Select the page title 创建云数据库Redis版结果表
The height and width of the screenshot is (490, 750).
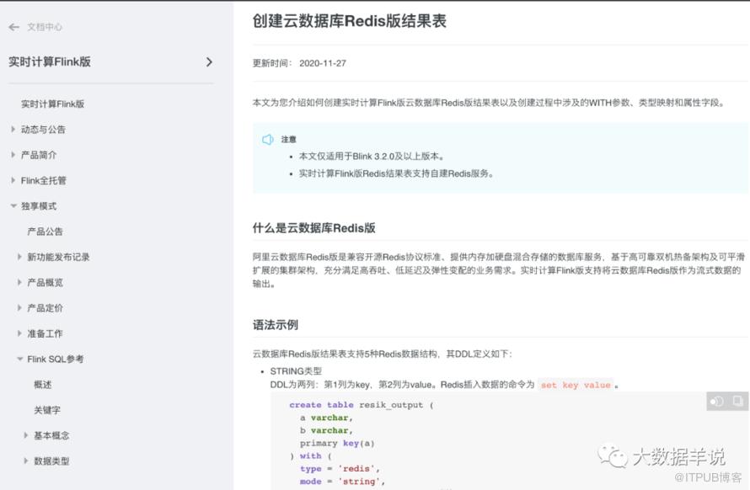click(349, 21)
